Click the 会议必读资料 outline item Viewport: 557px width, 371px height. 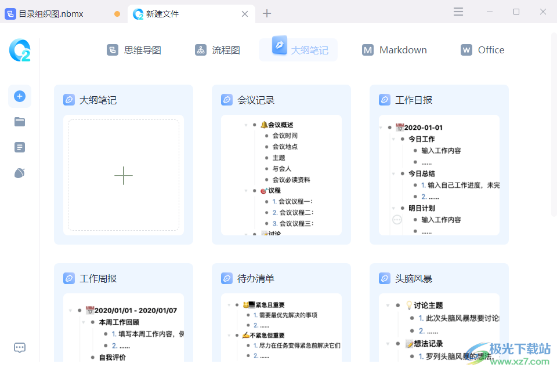[x=291, y=180]
